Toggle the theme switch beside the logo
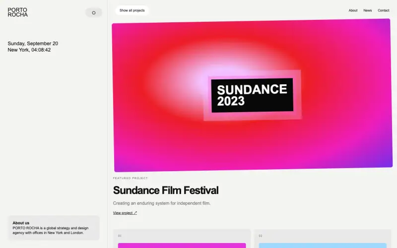This screenshot has height=248, width=397. 94,13
